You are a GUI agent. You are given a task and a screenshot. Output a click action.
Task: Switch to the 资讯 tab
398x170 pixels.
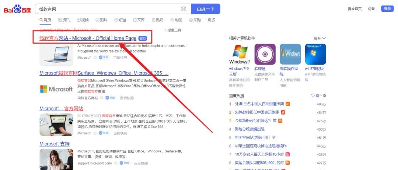[x=64, y=20]
